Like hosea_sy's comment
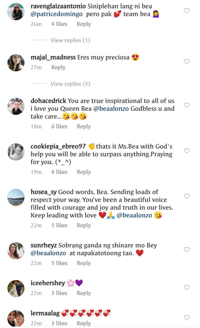The height and width of the screenshot is (328, 200). coord(187,196)
